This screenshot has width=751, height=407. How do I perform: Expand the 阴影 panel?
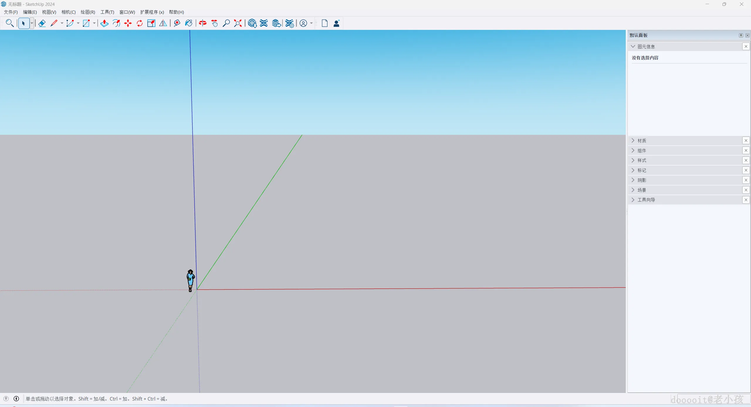(x=642, y=180)
